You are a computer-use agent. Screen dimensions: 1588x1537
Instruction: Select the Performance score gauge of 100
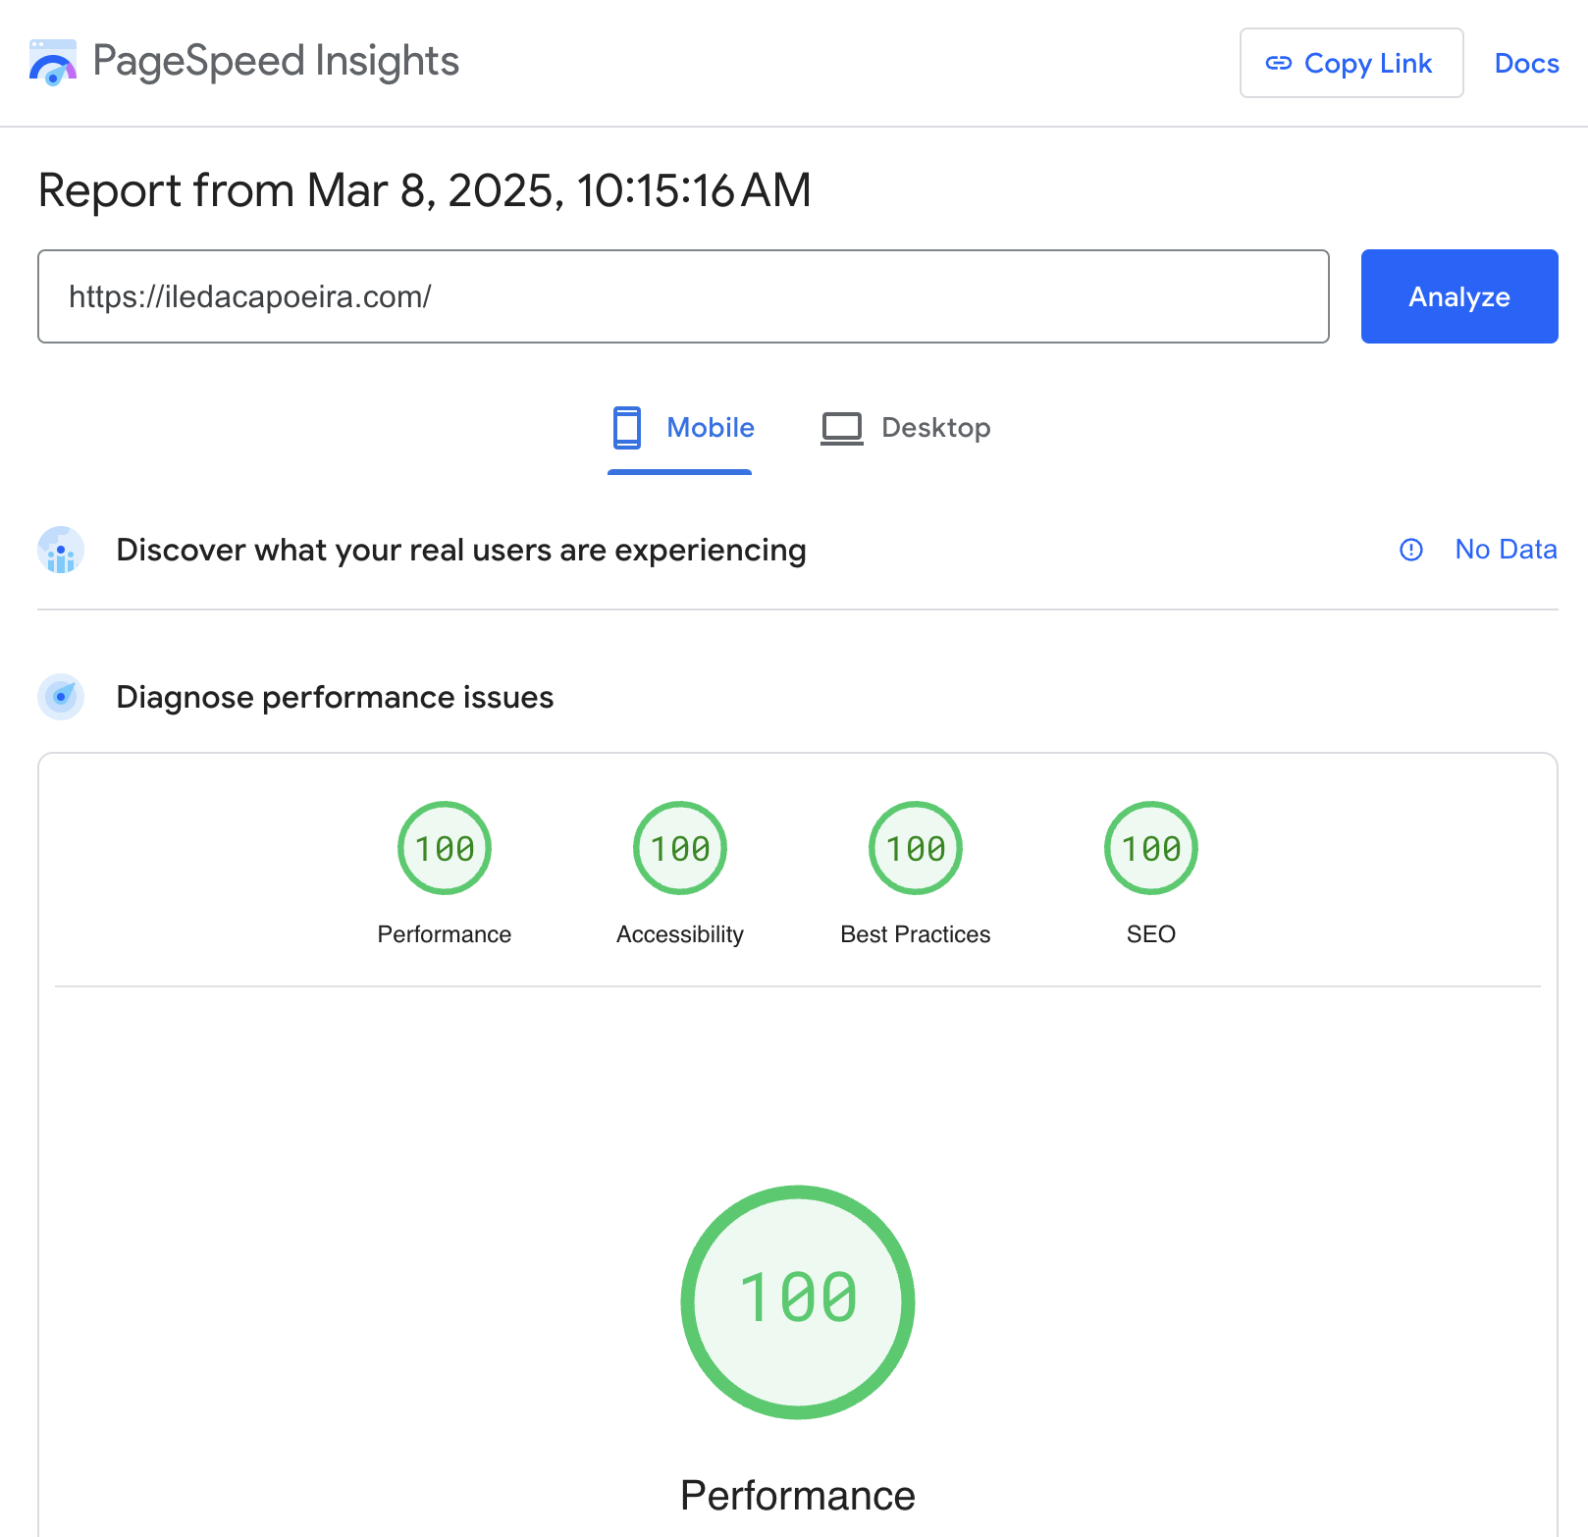point(445,848)
